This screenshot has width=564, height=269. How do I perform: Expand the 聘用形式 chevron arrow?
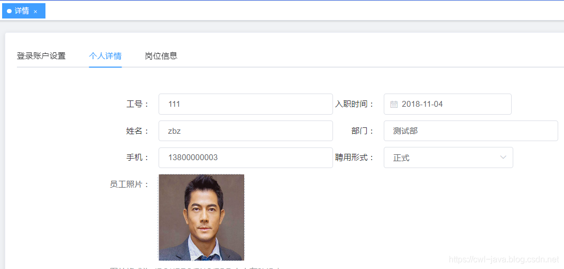[x=503, y=157]
